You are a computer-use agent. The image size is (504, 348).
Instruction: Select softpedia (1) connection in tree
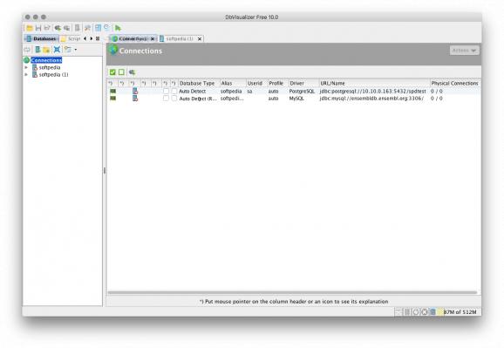[x=53, y=75]
